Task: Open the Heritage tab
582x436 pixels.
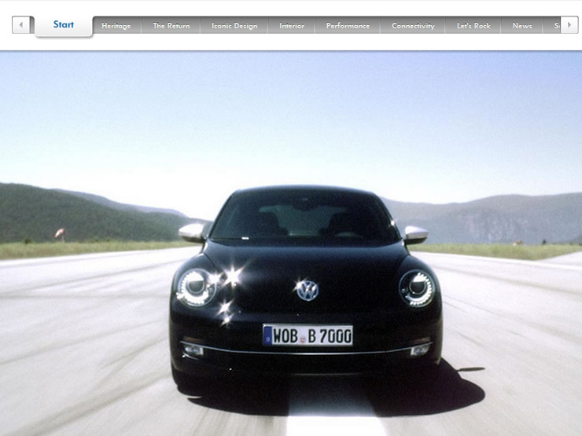Action: (x=116, y=26)
